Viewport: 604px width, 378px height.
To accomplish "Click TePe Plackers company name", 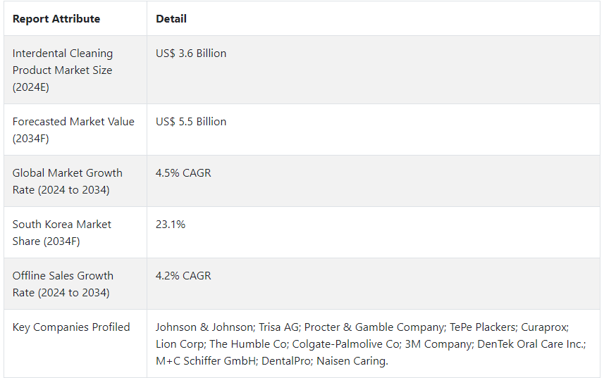I will point(483,327).
